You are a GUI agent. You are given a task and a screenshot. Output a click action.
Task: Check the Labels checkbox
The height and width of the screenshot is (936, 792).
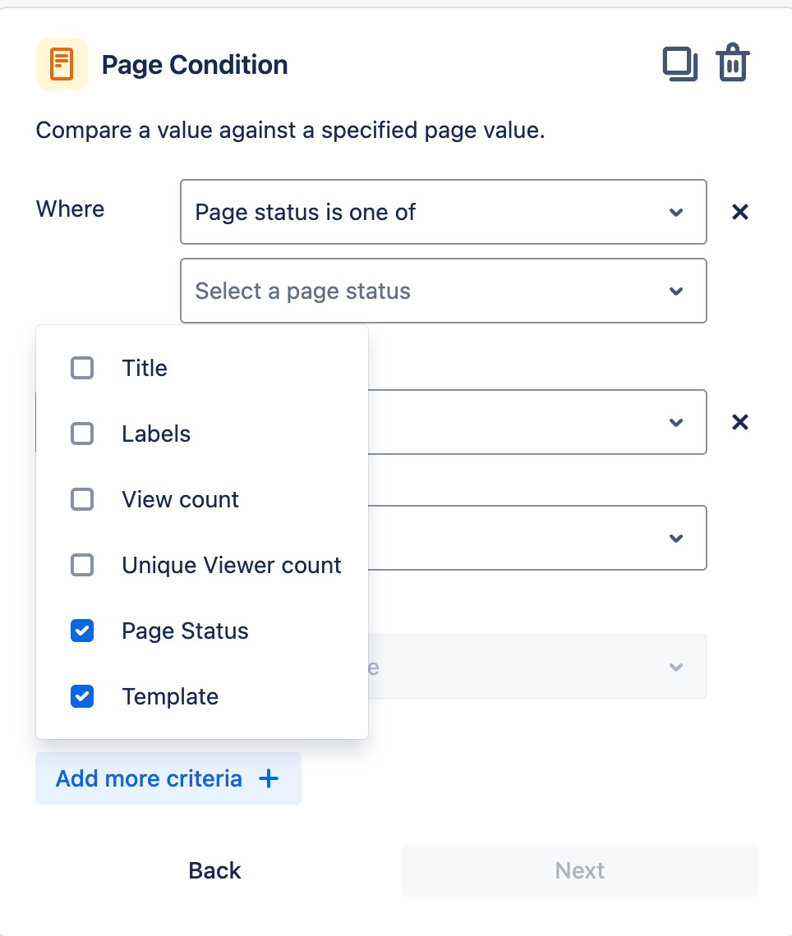click(x=82, y=434)
